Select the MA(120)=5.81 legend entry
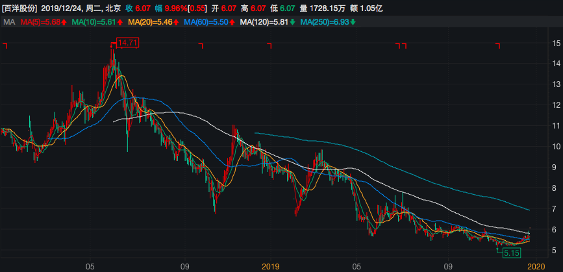 point(264,23)
